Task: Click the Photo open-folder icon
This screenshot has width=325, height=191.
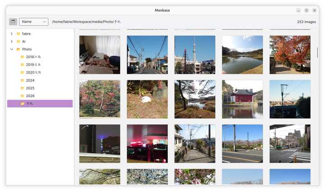Action: point(19,49)
